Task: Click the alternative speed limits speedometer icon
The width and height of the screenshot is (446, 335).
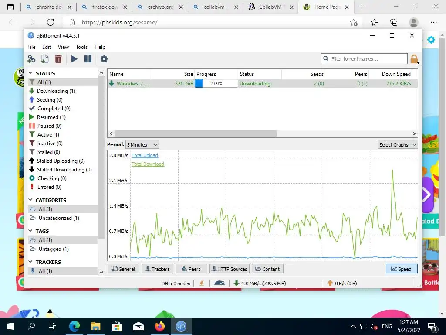Action: coord(220,283)
